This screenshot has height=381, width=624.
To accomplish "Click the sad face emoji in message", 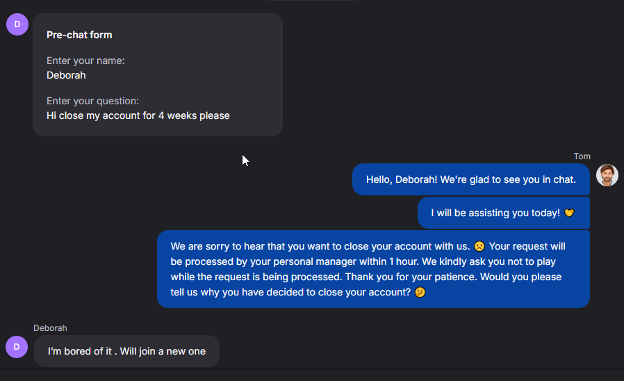I will [479, 246].
